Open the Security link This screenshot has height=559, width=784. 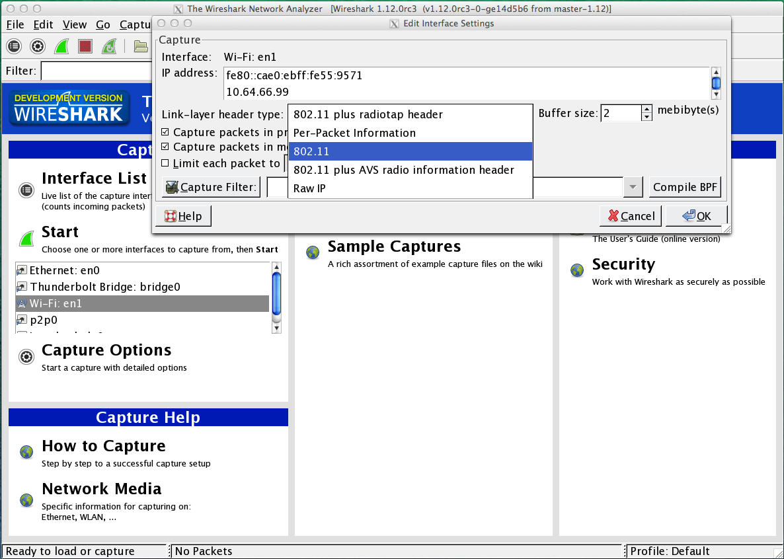pyautogui.click(x=623, y=264)
